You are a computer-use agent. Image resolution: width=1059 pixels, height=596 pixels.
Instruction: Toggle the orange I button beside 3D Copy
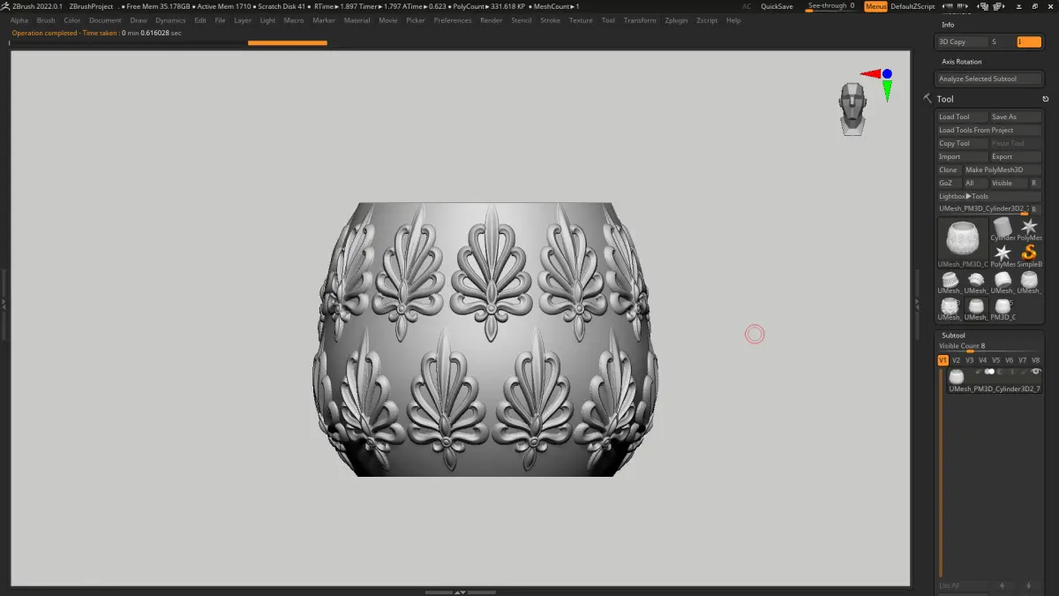[x=1029, y=41]
